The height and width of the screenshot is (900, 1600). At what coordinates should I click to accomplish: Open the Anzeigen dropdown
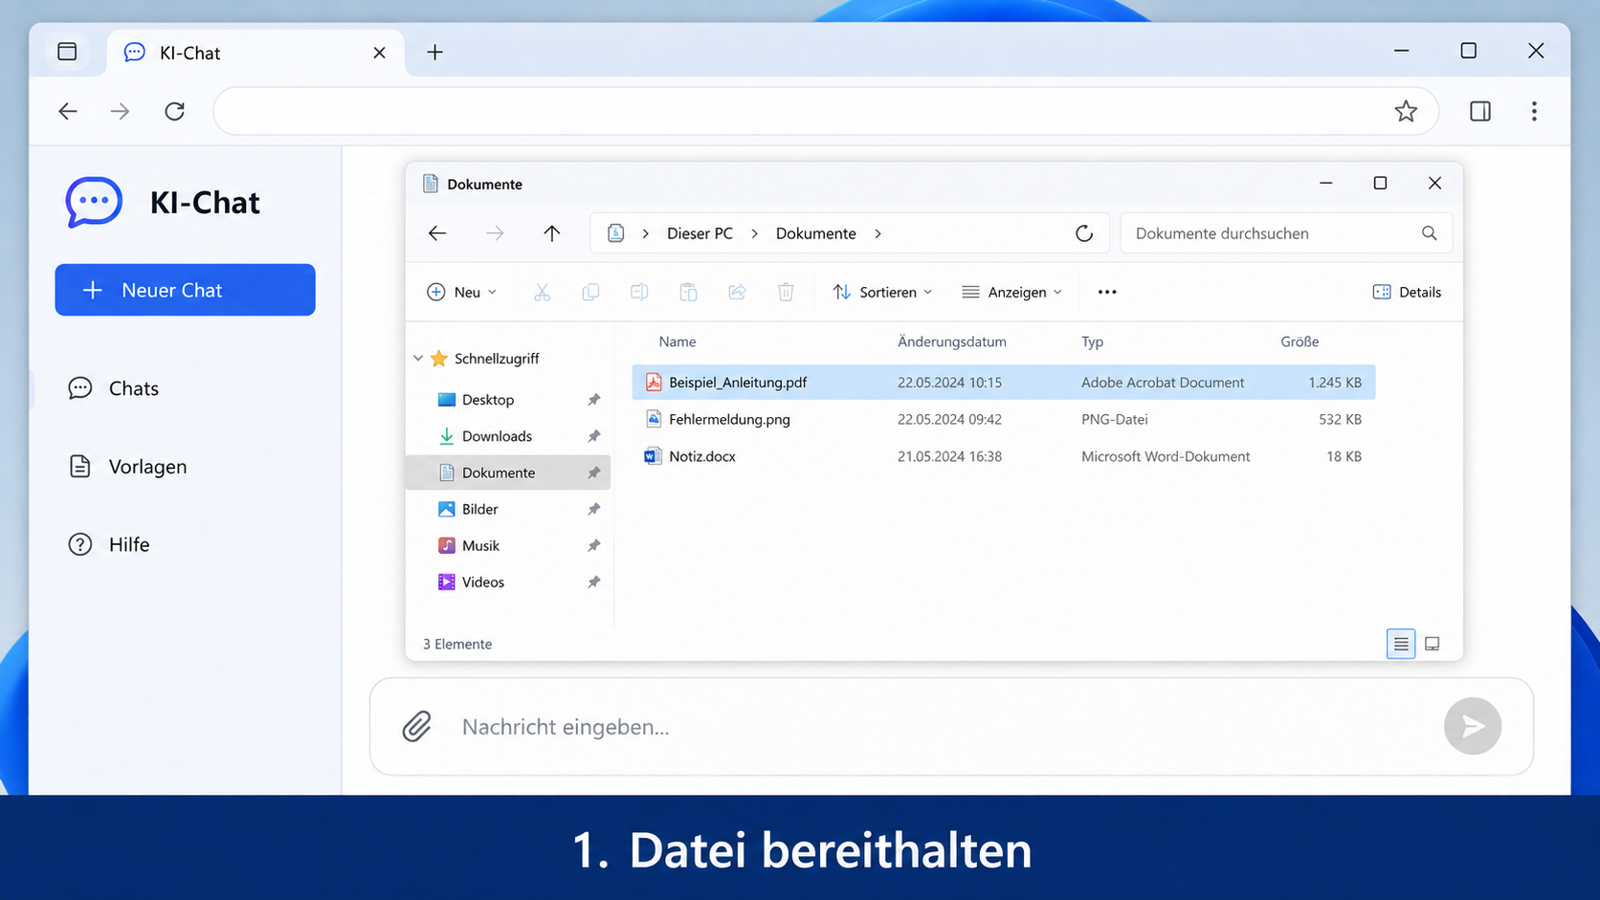[1012, 292]
